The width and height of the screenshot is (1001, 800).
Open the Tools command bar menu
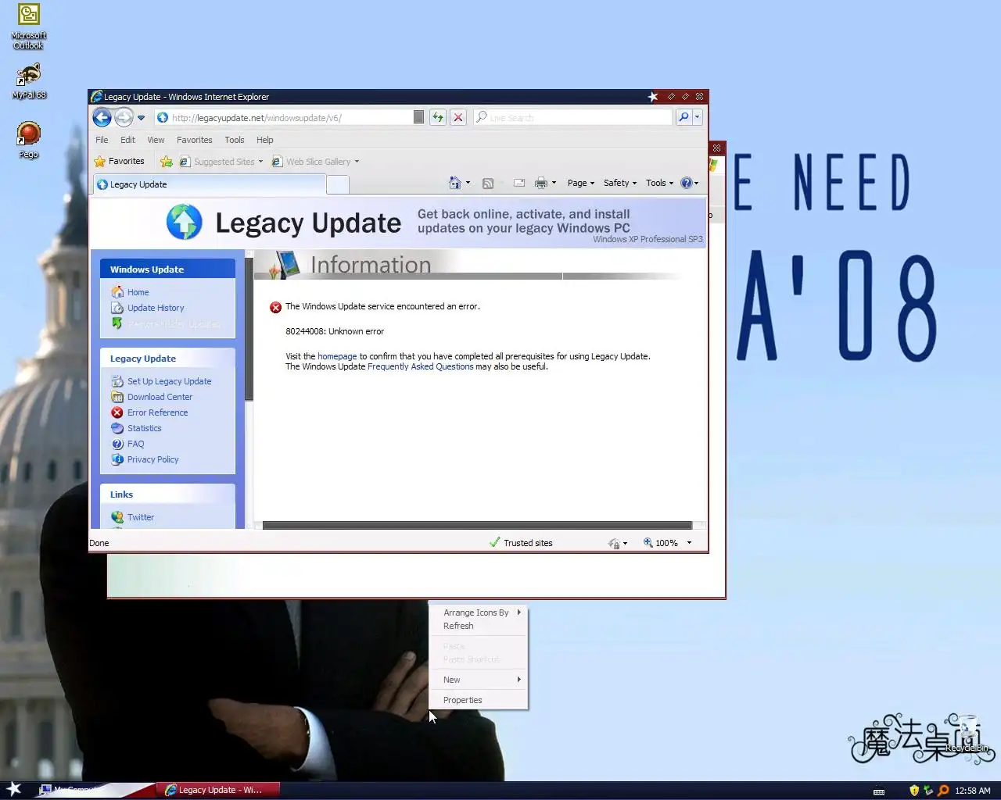click(659, 183)
